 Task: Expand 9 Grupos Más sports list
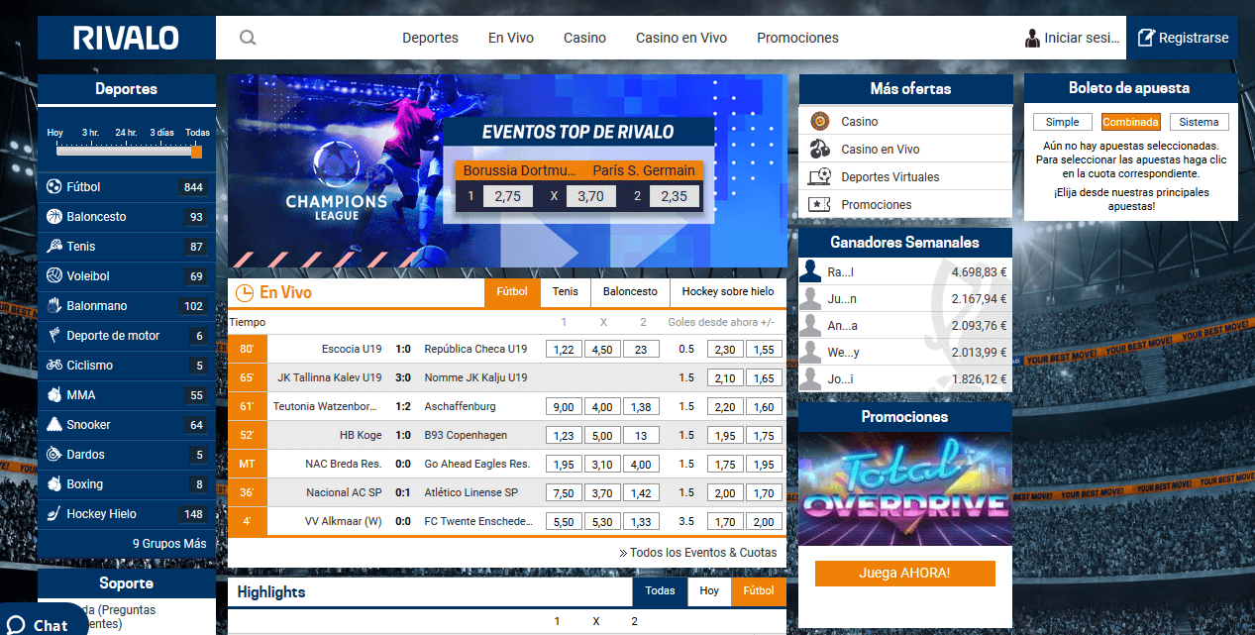[x=169, y=543]
